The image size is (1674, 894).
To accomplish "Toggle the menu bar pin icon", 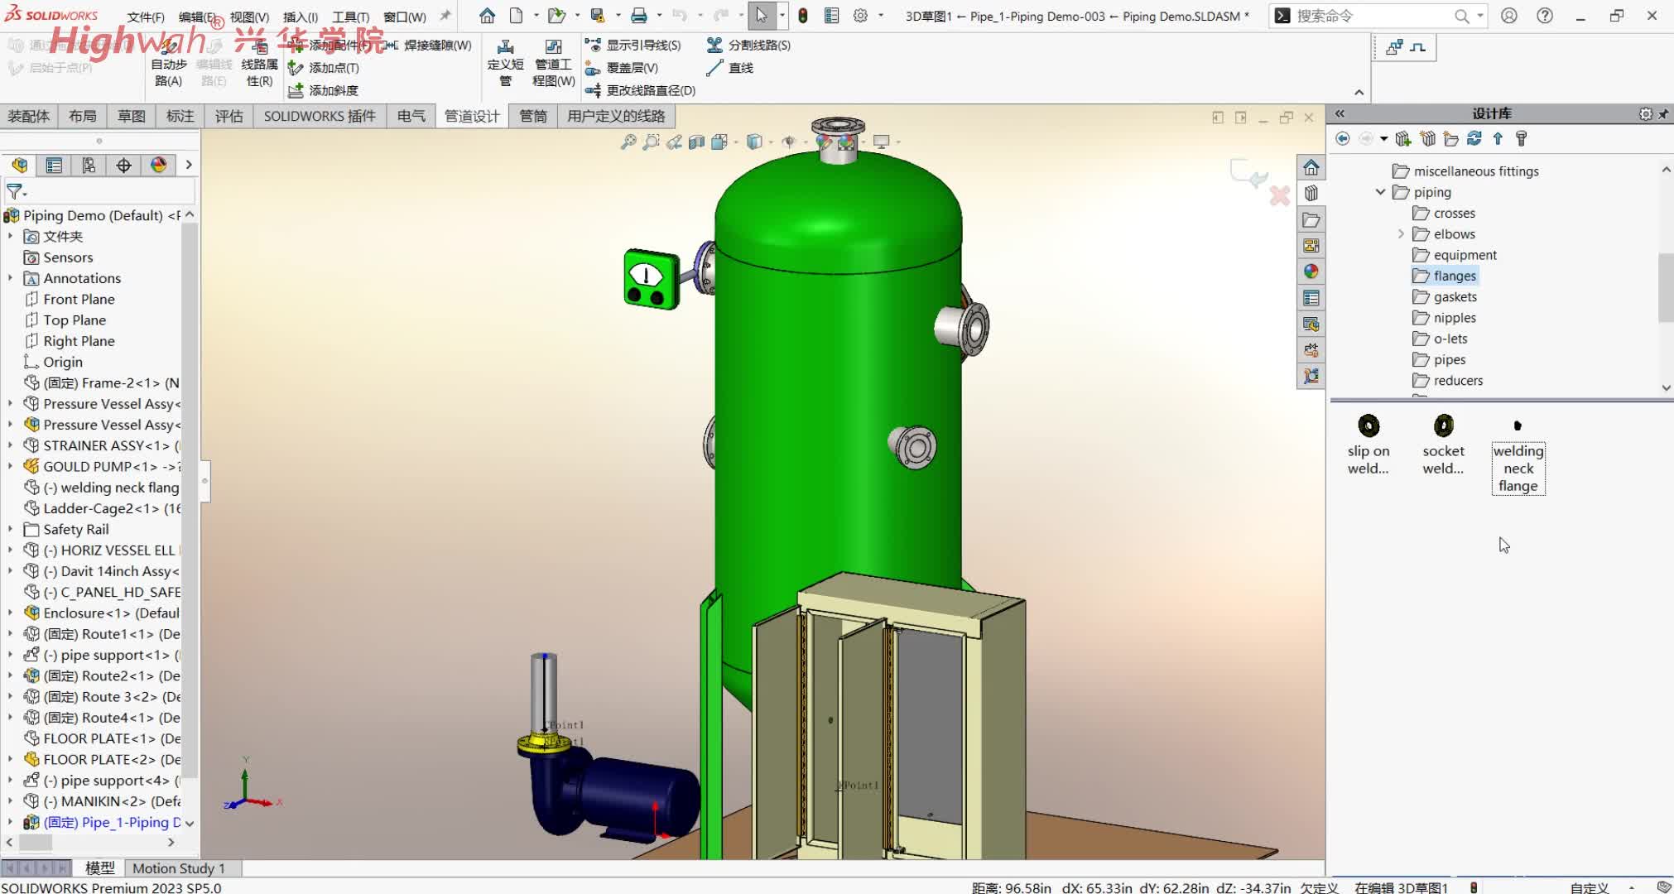I will pyautogui.click(x=445, y=16).
